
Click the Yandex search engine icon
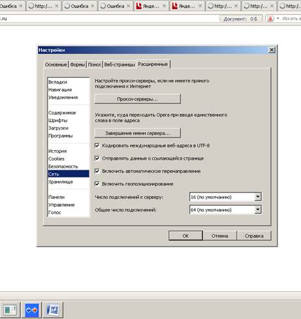(x=270, y=19)
